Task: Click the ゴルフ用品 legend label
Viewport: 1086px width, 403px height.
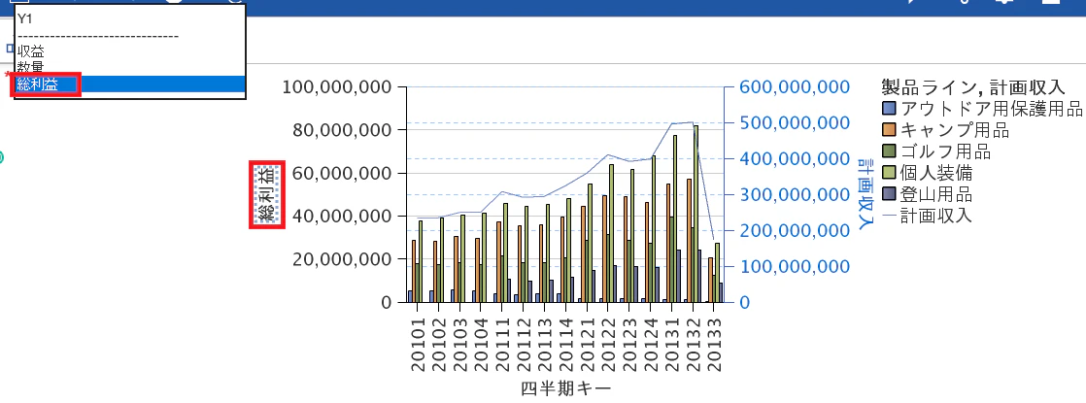Action: [x=945, y=151]
